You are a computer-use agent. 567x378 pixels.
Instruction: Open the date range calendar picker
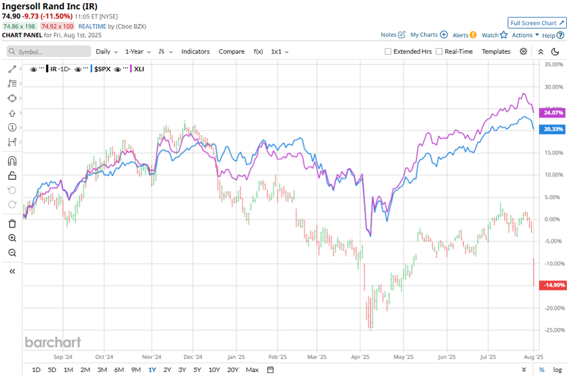pos(270,370)
